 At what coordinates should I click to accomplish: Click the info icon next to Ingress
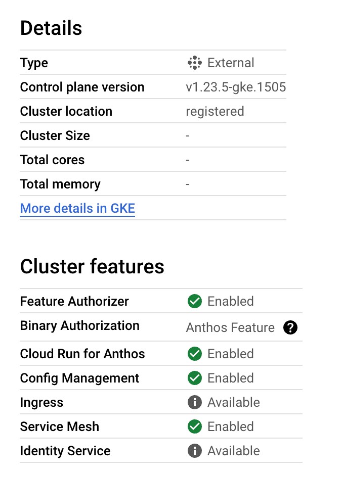tap(194, 402)
